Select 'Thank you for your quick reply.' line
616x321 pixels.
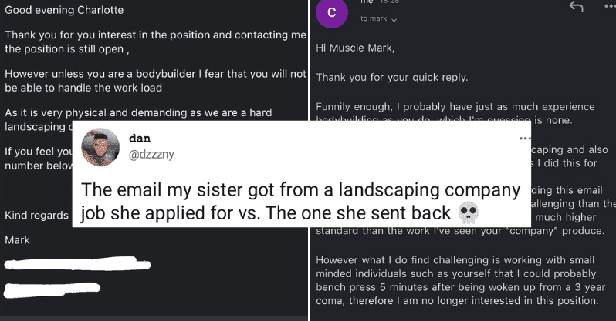pos(392,78)
